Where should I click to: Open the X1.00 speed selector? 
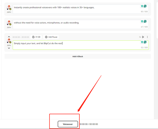36,37
